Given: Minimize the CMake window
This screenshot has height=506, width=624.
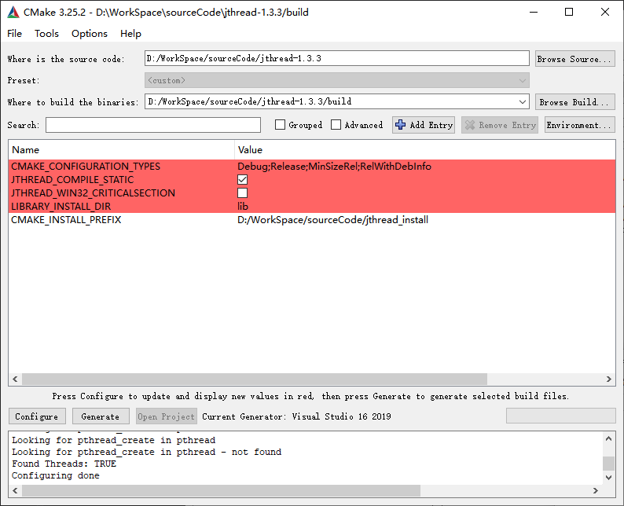Looking at the screenshot, I should coord(534,13).
